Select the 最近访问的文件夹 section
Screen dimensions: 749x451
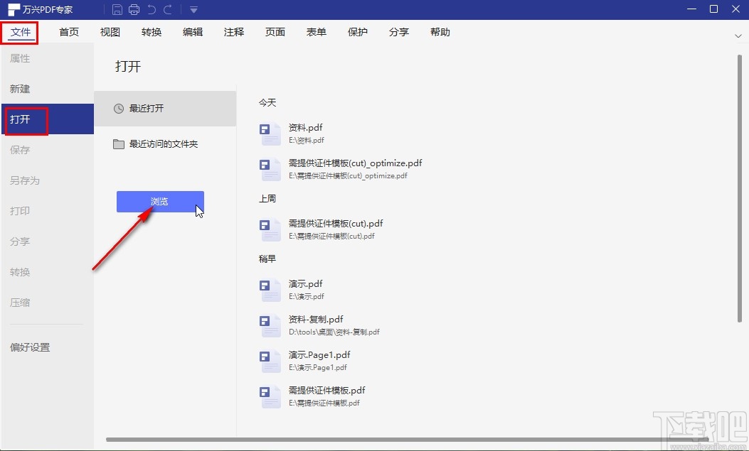(x=165, y=143)
